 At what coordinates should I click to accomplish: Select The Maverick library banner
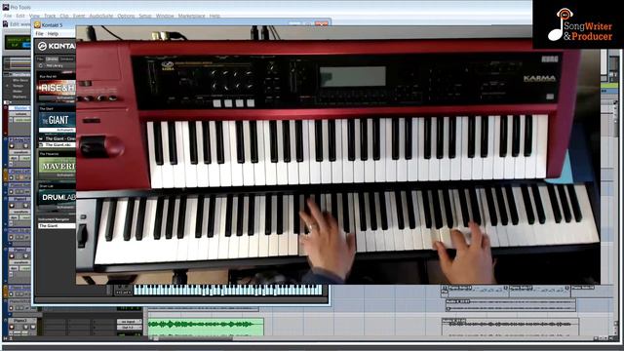click(x=57, y=165)
